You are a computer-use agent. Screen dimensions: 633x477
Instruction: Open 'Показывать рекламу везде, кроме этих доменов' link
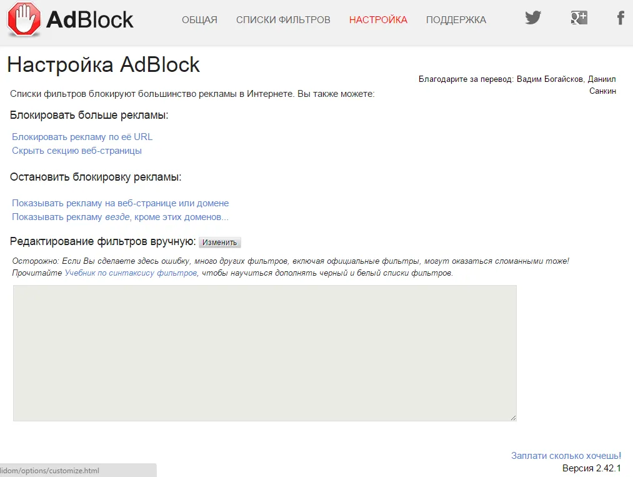click(121, 217)
